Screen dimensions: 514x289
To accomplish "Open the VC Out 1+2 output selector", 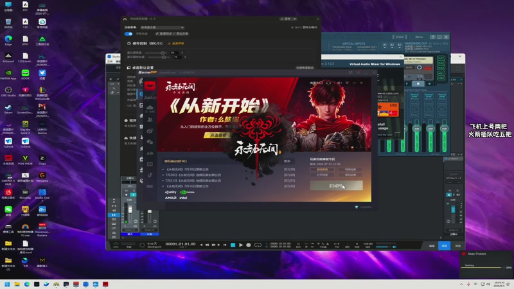I will point(454,179).
